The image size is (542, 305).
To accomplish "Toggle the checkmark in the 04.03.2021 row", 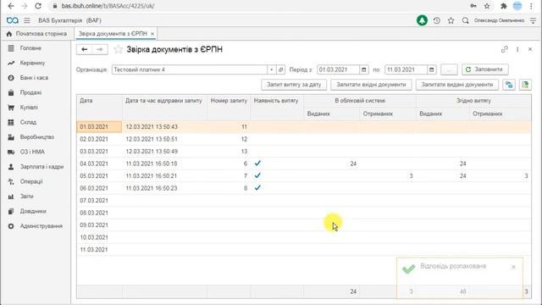I will click(257, 164).
